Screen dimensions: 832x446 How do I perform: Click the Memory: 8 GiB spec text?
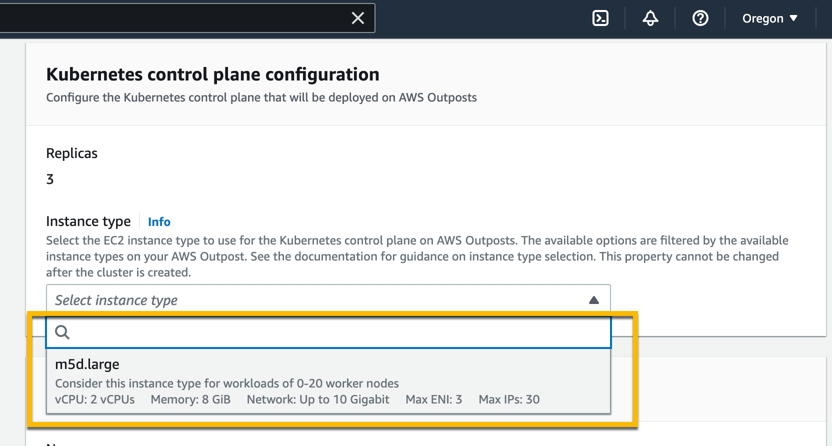click(190, 399)
